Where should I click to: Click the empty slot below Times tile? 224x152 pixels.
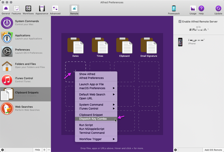(x=100, y=66)
